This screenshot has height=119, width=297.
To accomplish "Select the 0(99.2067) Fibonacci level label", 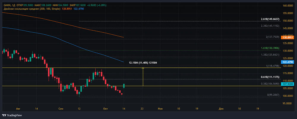I will point(273,94).
